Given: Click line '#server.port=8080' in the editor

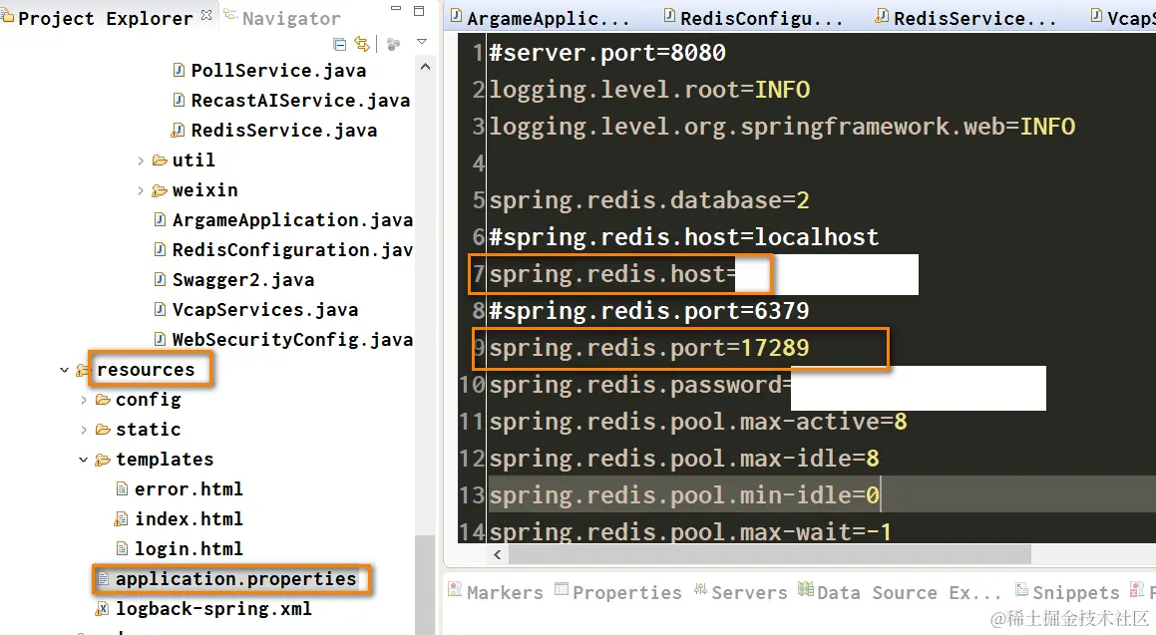Looking at the screenshot, I should 607,53.
